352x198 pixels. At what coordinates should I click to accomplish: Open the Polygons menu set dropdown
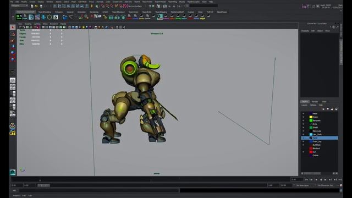point(19,6)
